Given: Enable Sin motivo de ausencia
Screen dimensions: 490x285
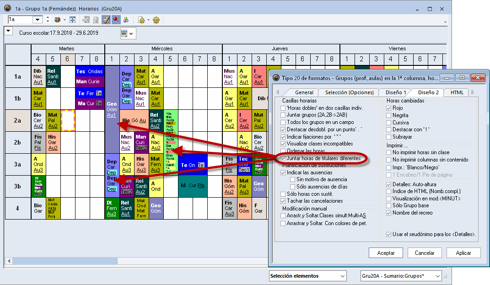Looking at the screenshot, I should pos(293,180).
